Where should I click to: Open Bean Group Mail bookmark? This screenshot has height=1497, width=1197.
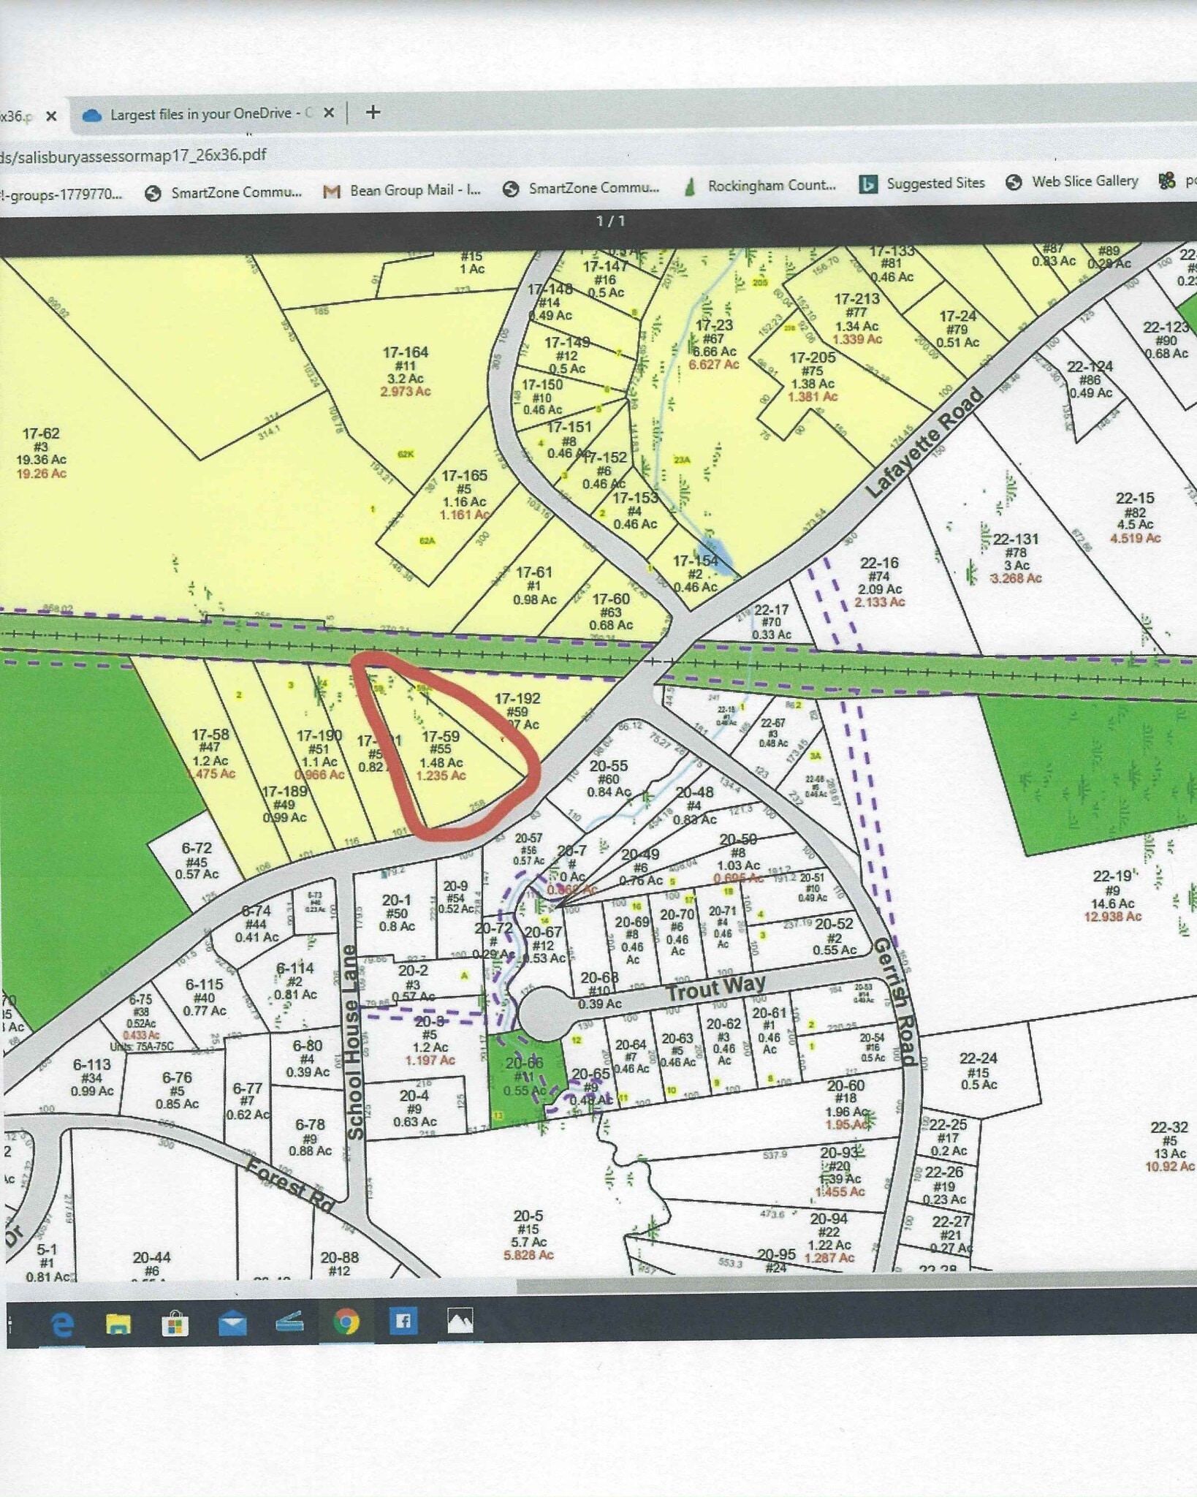403,190
